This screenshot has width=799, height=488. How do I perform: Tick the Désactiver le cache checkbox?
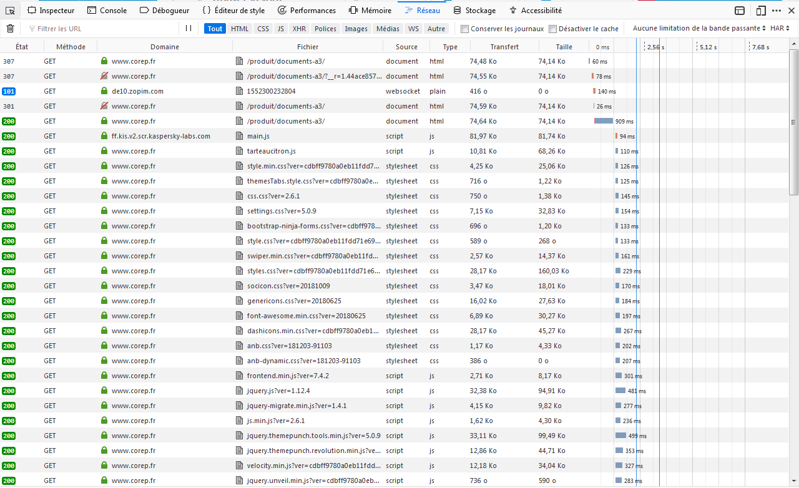552,29
